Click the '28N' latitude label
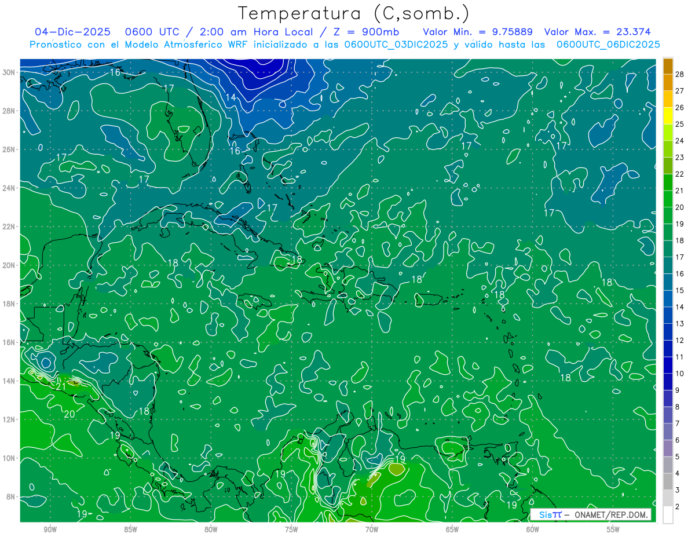This screenshot has width=695, height=537. pyautogui.click(x=9, y=111)
